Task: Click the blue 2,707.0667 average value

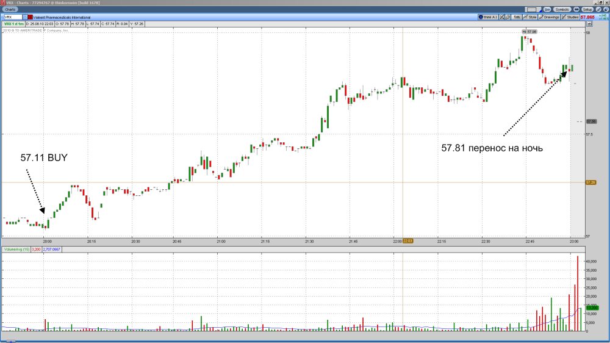Action: (51, 249)
